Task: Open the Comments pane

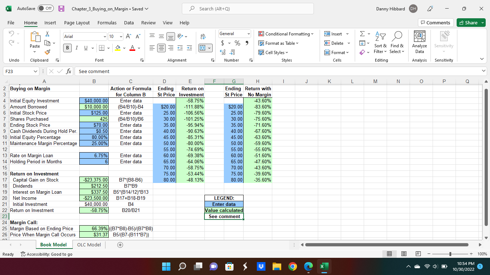Action: tap(435, 22)
